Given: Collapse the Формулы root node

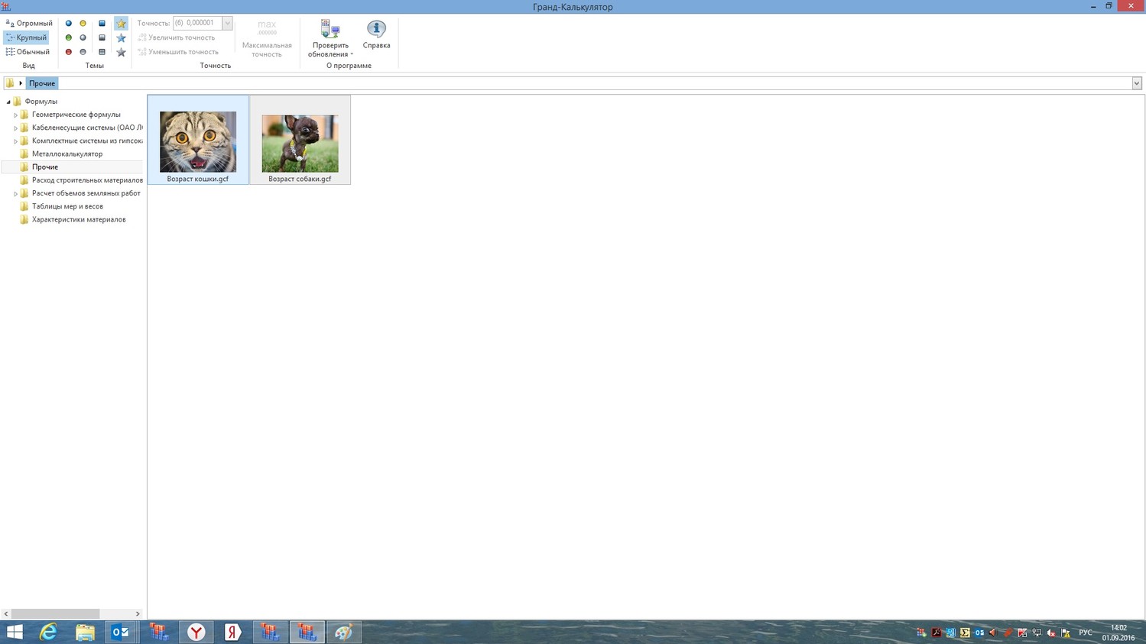Looking at the screenshot, I should (x=8, y=102).
